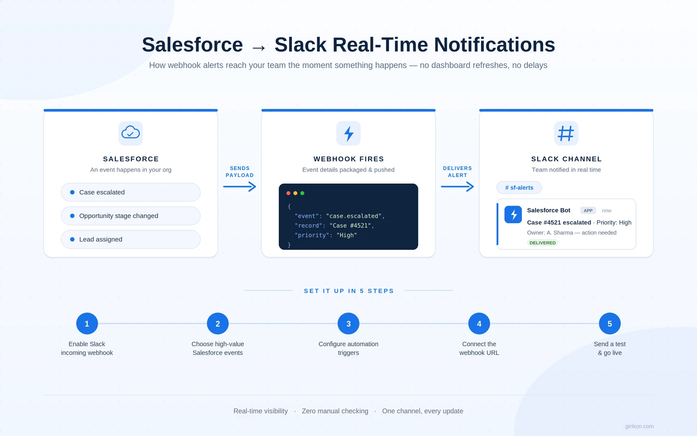Click 'Enable Slack incoming webhook' step text
Viewport: 697px width, 436px height.
pyautogui.click(x=87, y=348)
